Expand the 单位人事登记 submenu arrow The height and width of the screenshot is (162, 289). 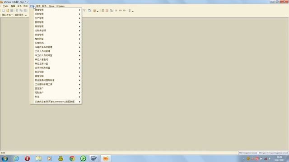coord(79,59)
